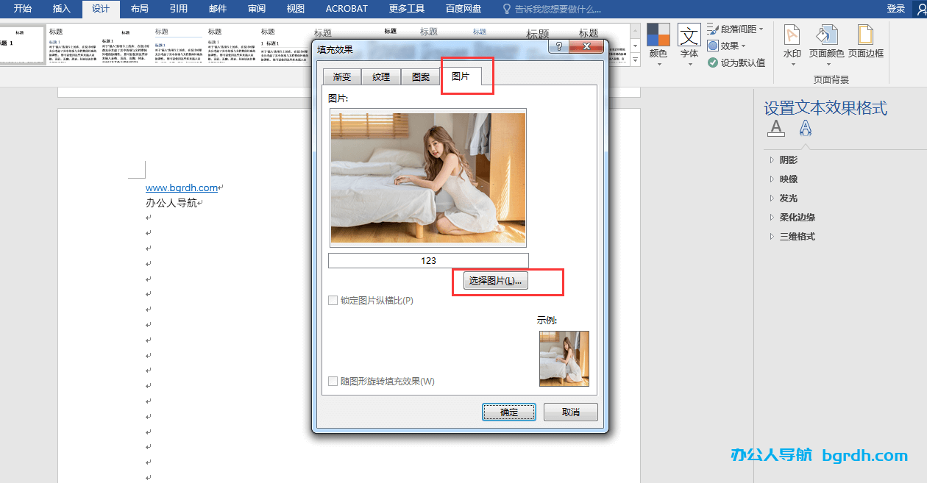This screenshot has height=483, width=927.
Task: Open the Effects (效果) dropdown
Action: [x=727, y=46]
